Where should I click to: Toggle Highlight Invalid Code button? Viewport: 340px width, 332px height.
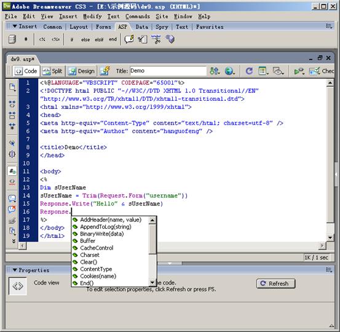12,182
